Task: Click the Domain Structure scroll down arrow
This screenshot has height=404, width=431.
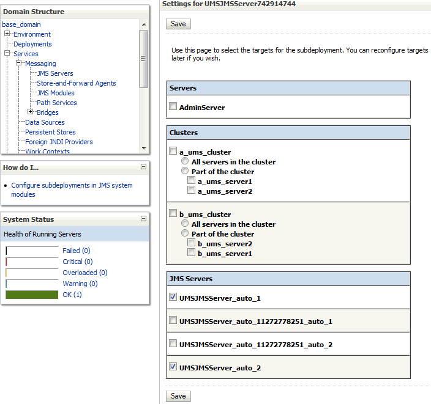Action: click(144, 148)
